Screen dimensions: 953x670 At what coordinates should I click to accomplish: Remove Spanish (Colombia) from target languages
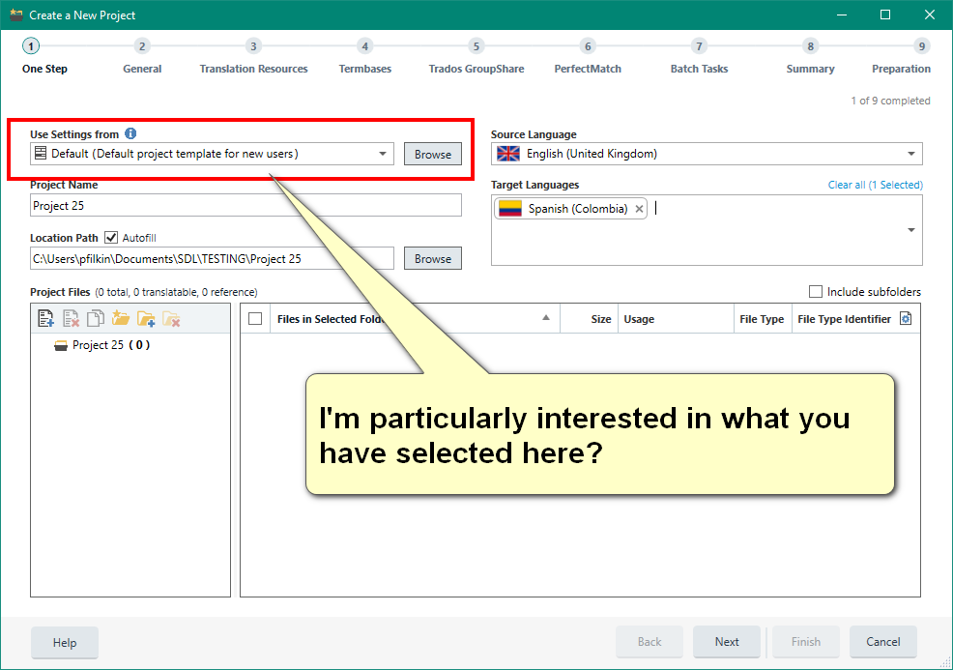point(639,208)
